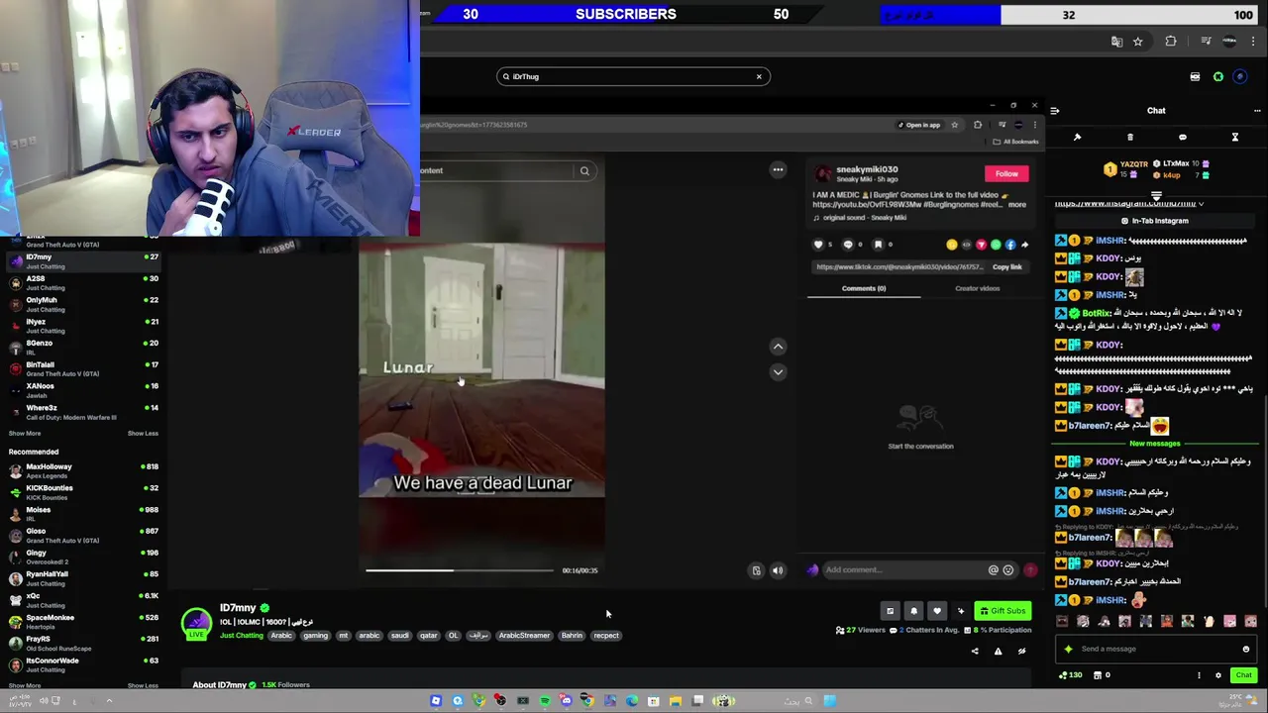
Task: Open chat vertical dots menu near gear
Action: click(1199, 675)
